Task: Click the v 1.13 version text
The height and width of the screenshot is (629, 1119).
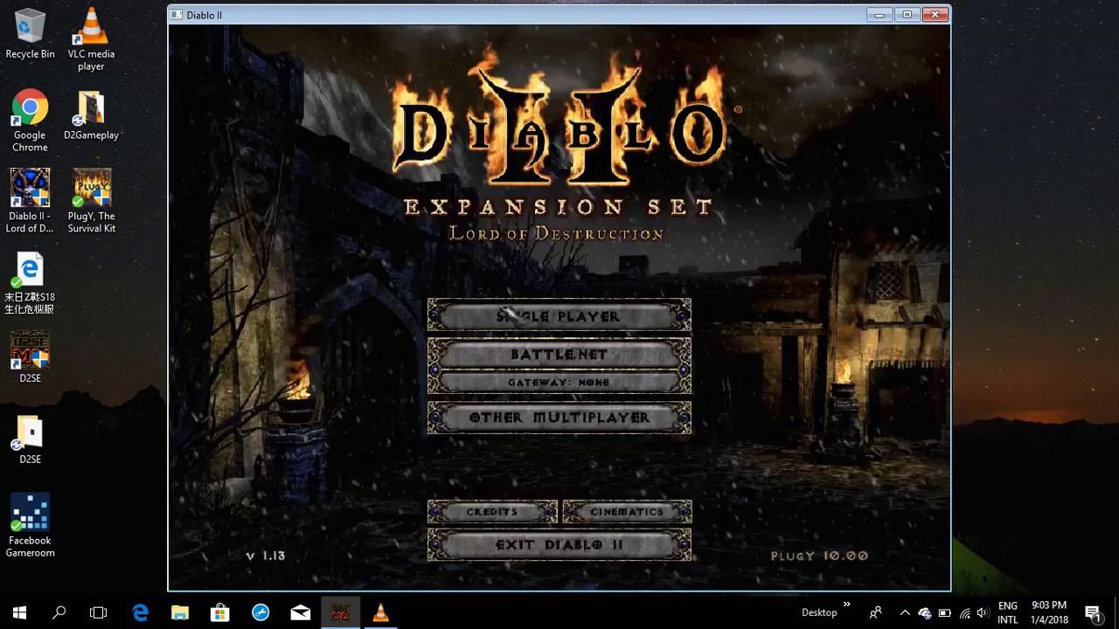Action: pos(266,556)
